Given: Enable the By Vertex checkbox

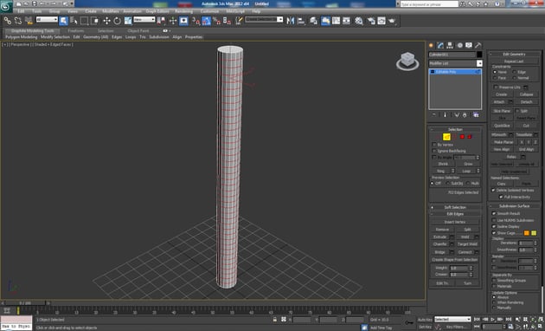Looking at the screenshot, I should pos(434,145).
